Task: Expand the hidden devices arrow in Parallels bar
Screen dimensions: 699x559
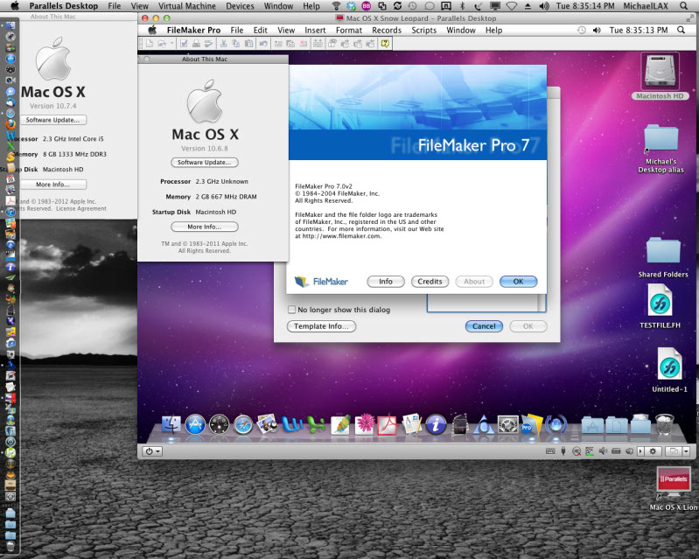Action: [x=640, y=451]
